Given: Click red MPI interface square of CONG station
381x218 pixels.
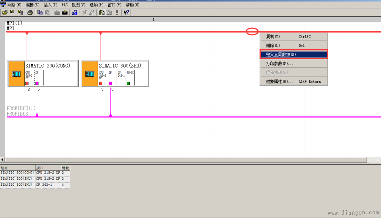Looking at the screenshot, I should pyautogui.click(x=27, y=83).
